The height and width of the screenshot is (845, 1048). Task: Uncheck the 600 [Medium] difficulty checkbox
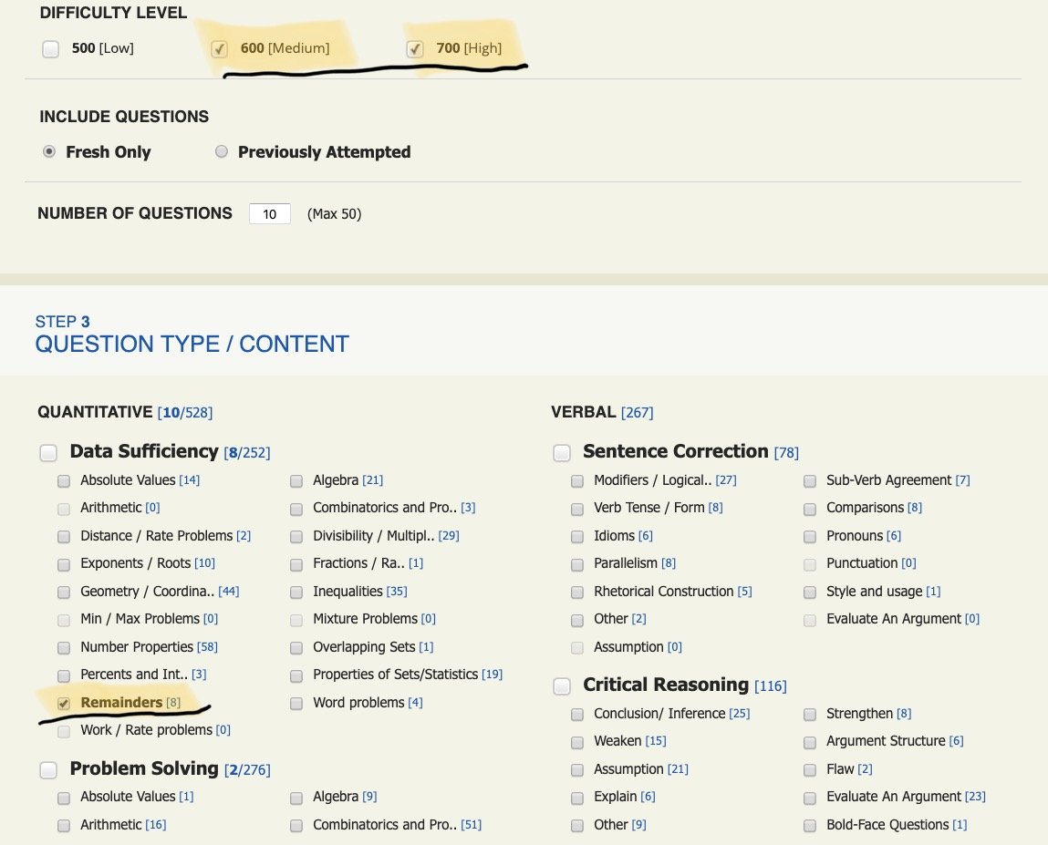point(219,49)
